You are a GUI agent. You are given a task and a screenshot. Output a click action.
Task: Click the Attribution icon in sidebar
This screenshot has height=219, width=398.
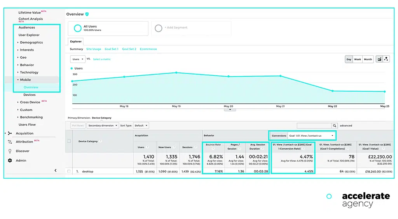coord(10,142)
